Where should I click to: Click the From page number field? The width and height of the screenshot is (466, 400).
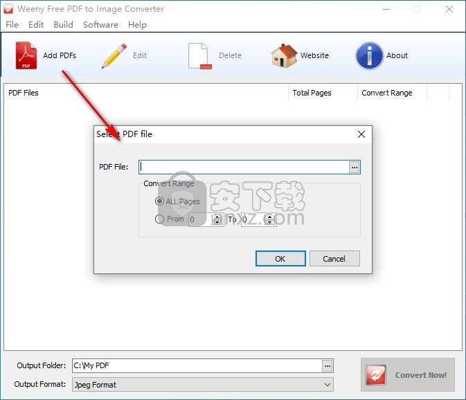coord(201,219)
